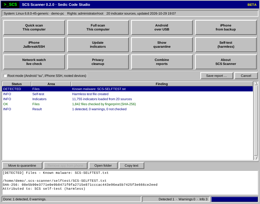This screenshot has width=260, height=204.
Task: Click the file path line in details pane
Action: 55,181
